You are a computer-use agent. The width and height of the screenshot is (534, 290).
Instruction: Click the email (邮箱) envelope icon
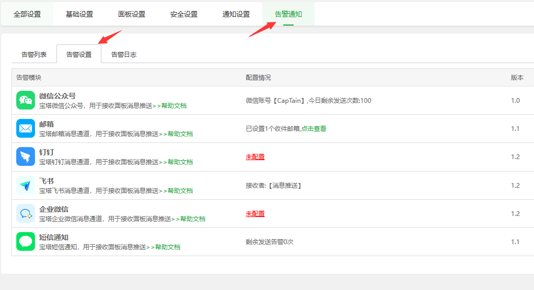tap(26, 128)
